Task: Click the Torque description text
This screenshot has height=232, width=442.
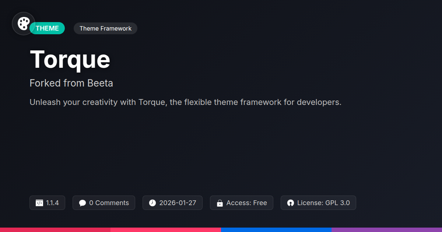Action: (x=185, y=102)
